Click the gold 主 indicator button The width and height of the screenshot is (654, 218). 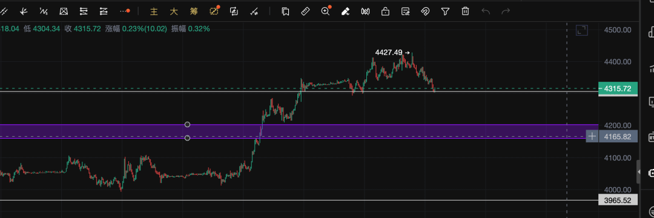pyautogui.click(x=154, y=12)
